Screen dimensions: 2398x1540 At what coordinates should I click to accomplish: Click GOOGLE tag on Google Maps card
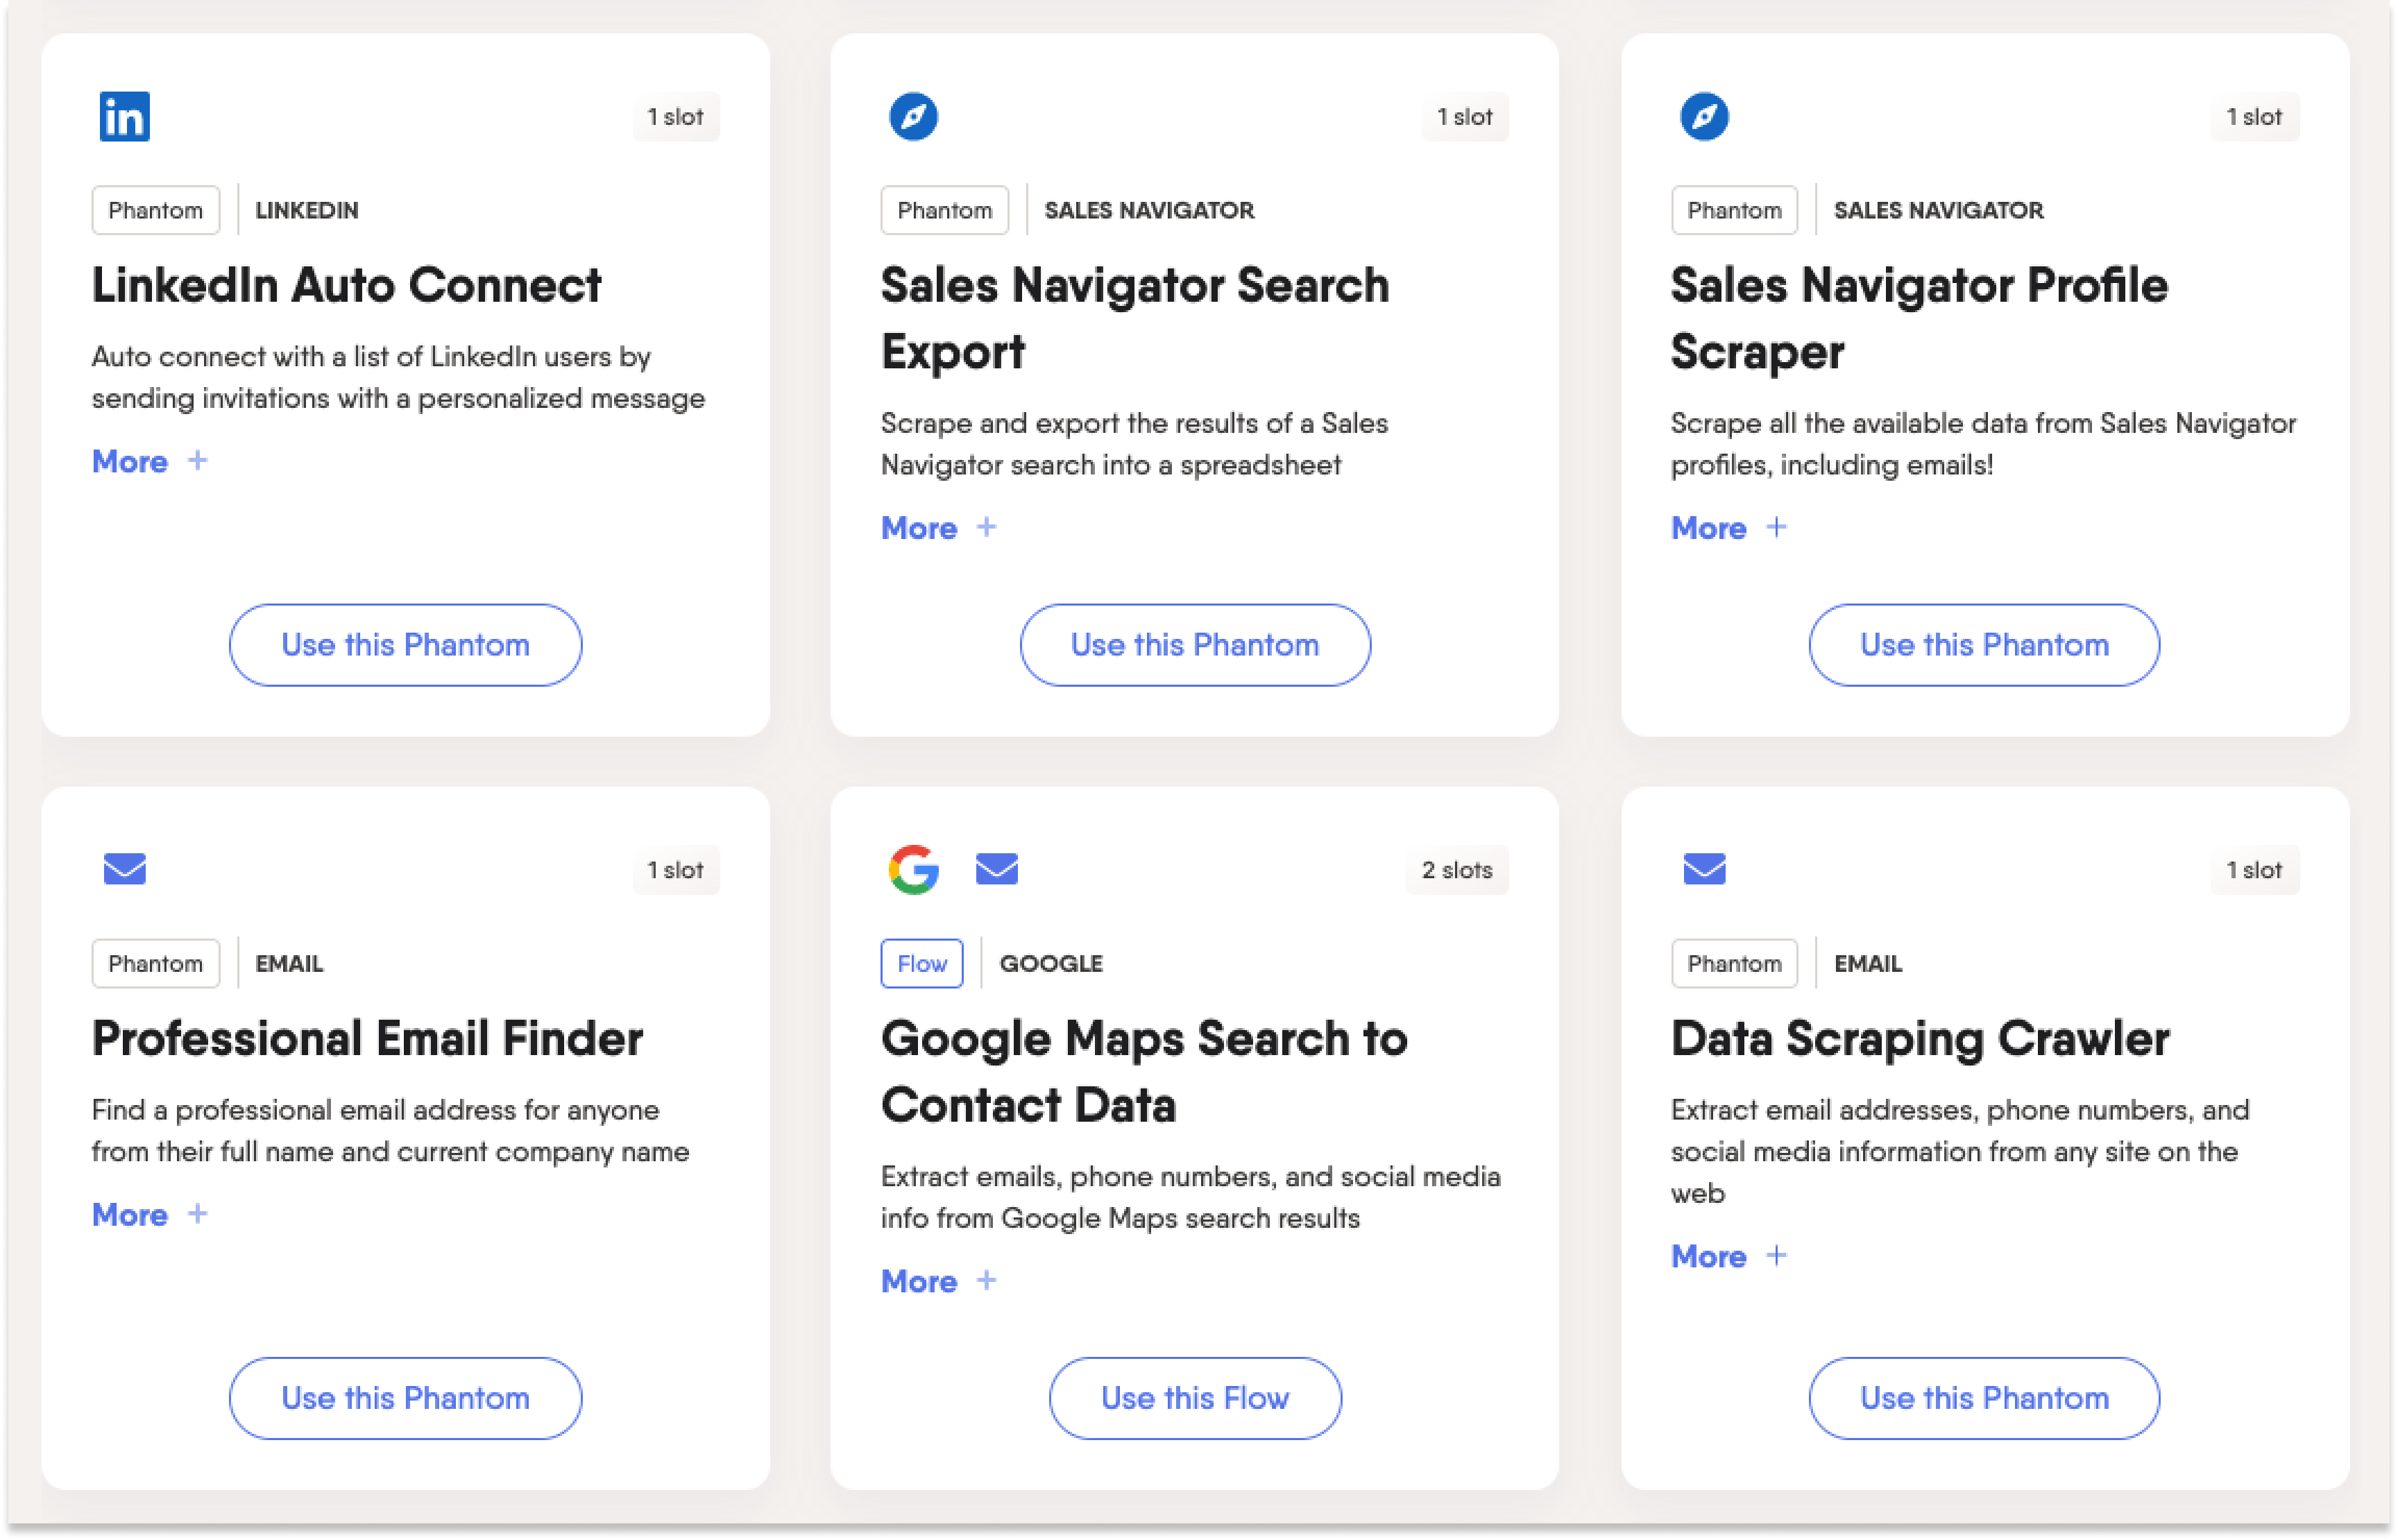click(x=1052, y=963)
